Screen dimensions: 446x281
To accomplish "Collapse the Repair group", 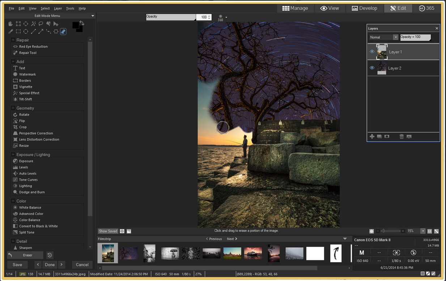I will tap(13, 40).
